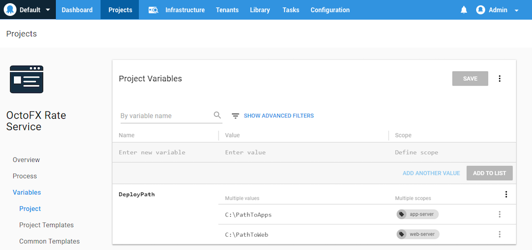Viewport: 532px width, 250px height.
Task: Show advanced filters link
Action: tap(279, 116)
